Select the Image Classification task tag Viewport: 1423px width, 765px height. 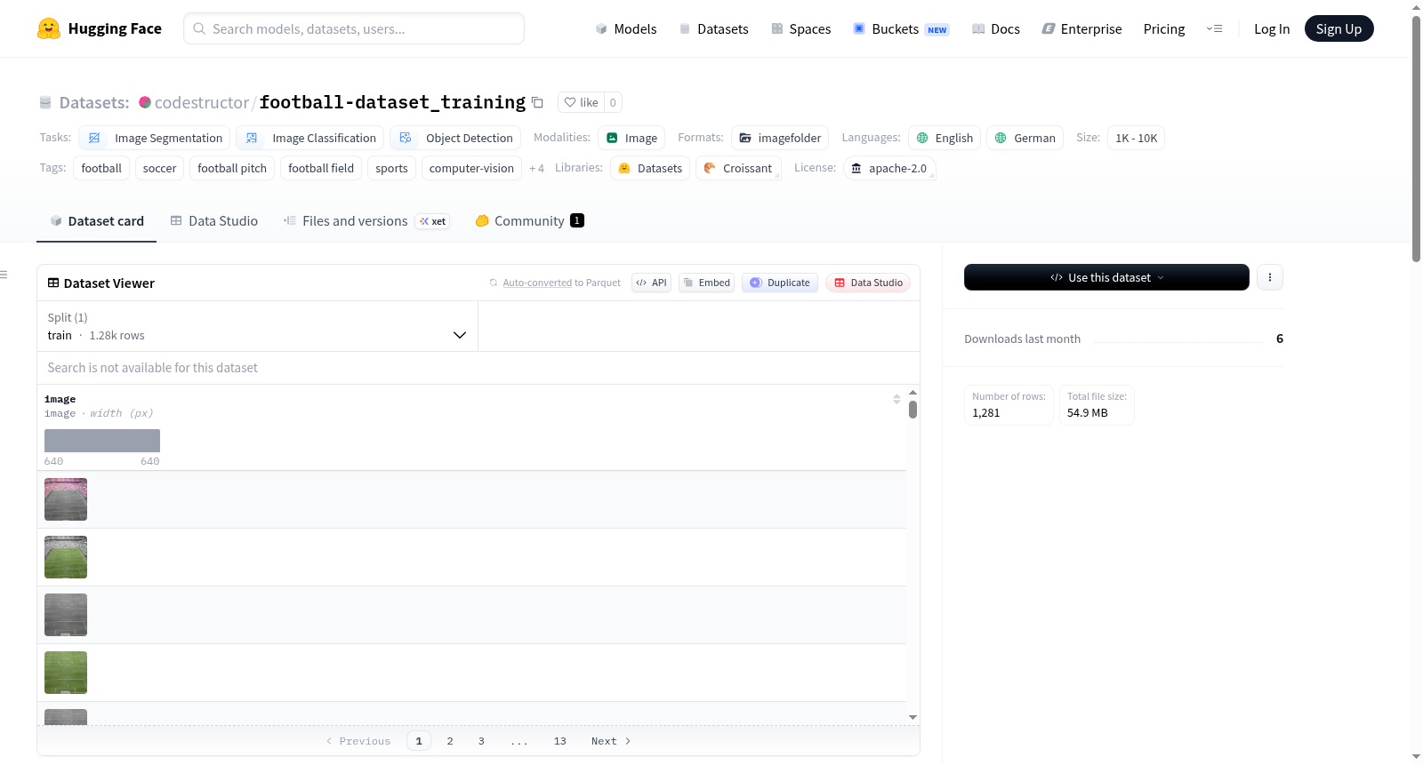[x=310, y=138]
